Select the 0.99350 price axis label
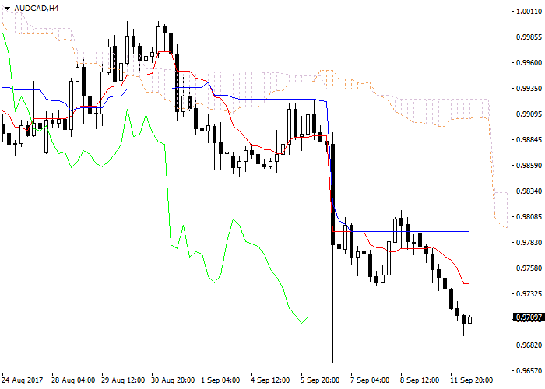This screenshot has height=389, width=545. coord(529,89)
